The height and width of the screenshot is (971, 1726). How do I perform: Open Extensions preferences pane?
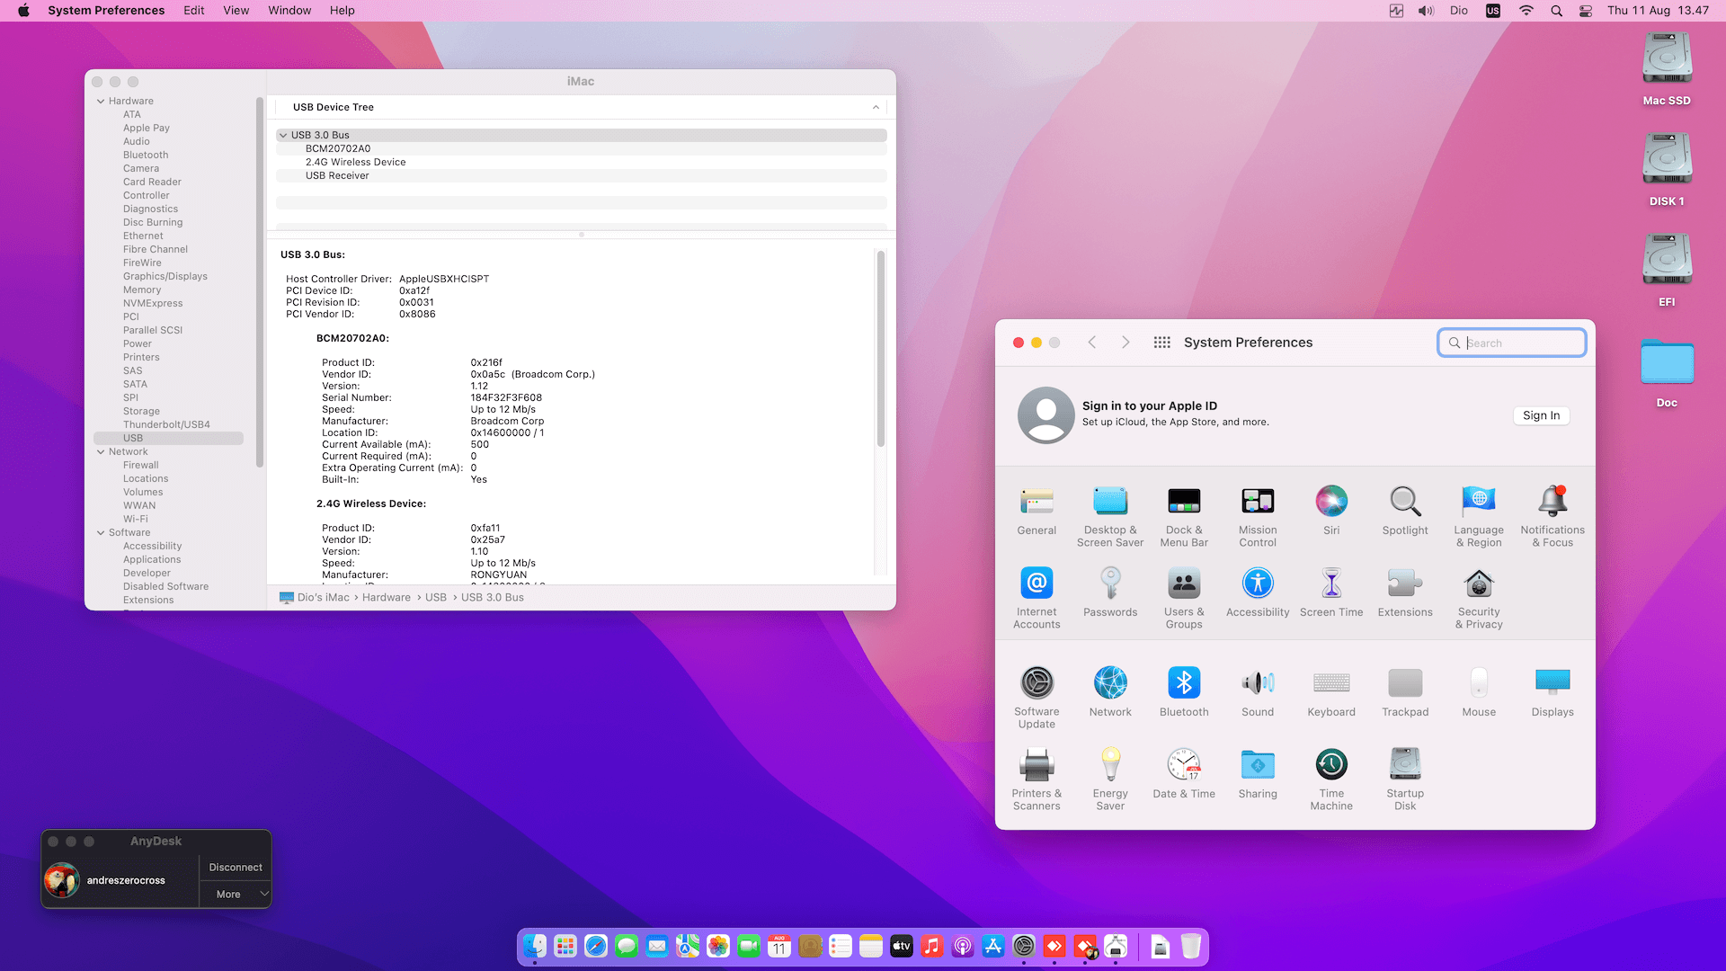coord(1405,592)
